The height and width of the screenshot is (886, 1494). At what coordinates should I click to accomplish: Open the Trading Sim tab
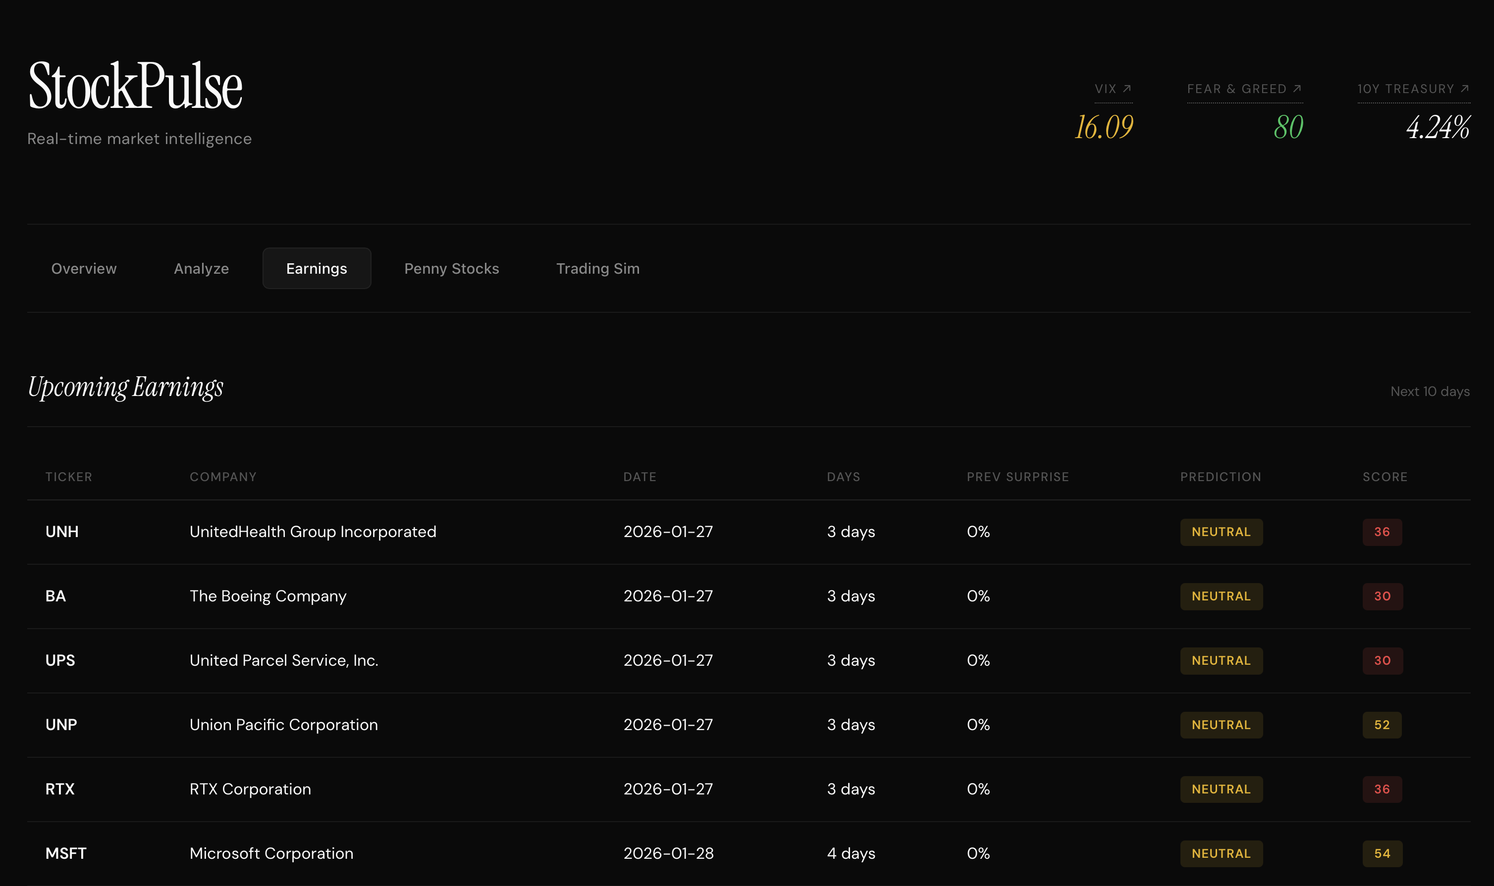(x=597, y=269)
